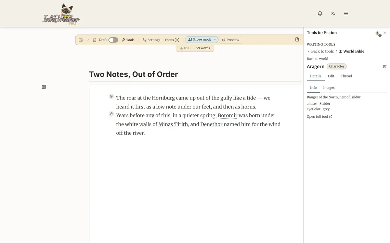Select the Images sub-tab
This screenshot has height=243, width=390.
(x=329, y=88)
